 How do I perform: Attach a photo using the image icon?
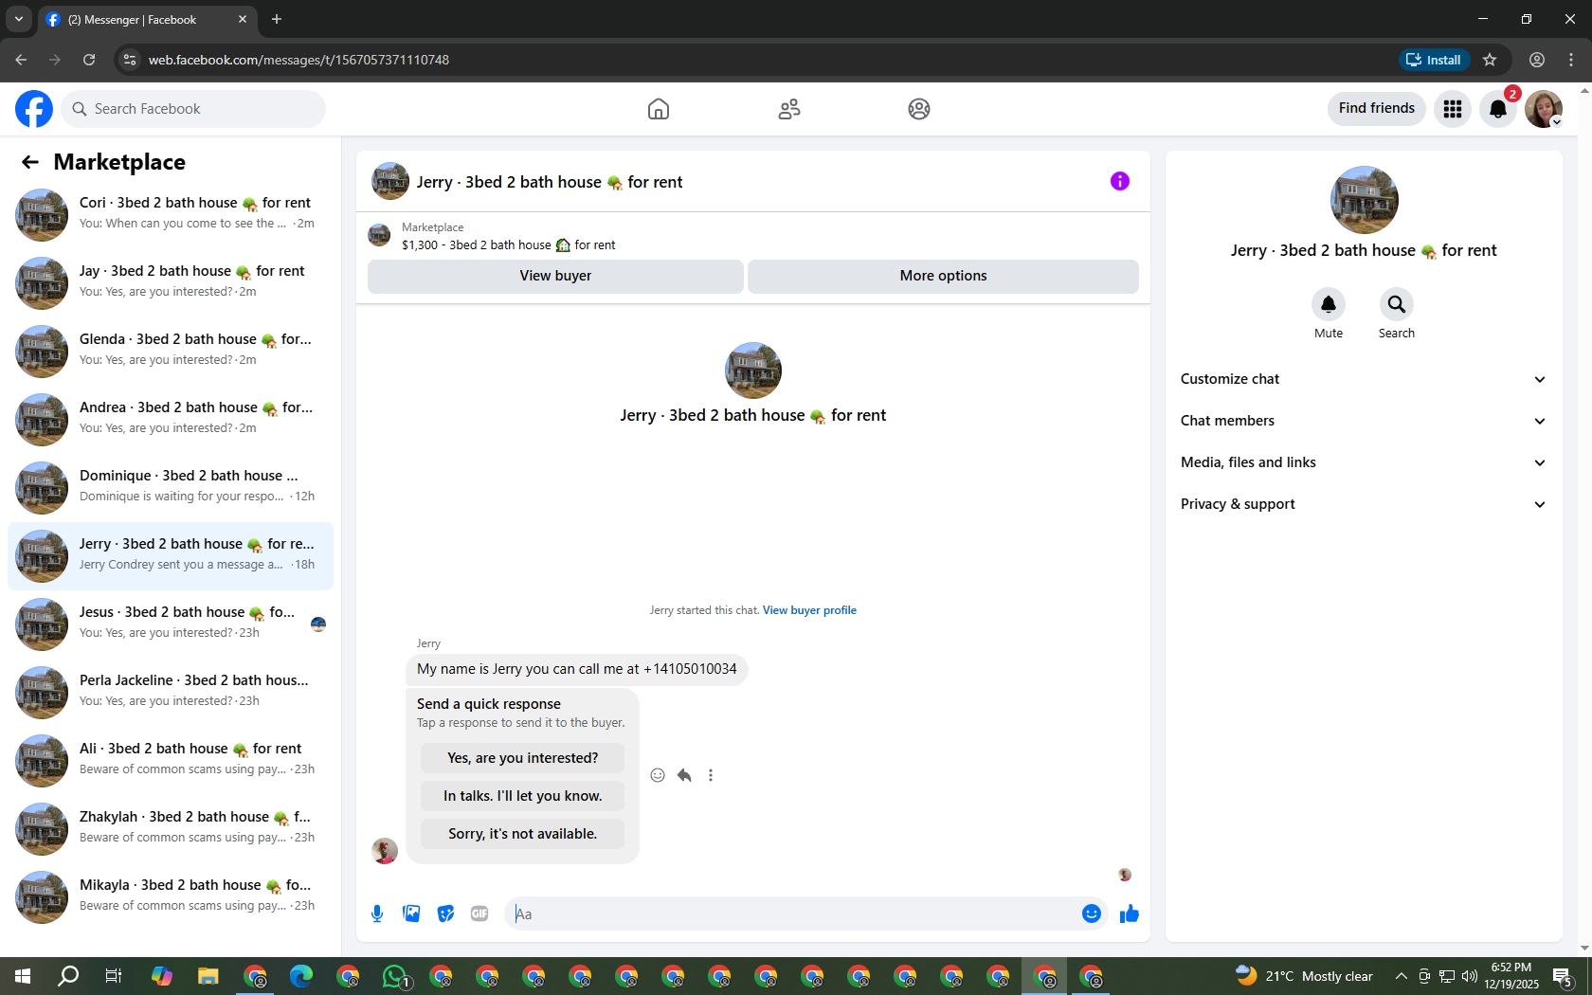coord(411,914)
